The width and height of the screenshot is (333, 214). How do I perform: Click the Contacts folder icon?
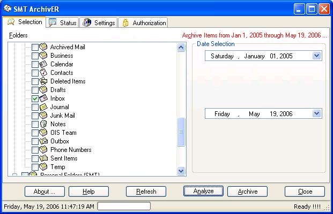click(43, 73)
